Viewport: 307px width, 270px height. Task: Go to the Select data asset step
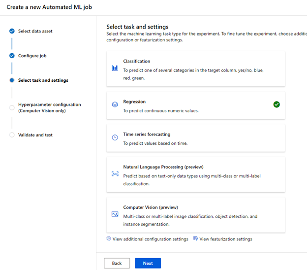click(35, 31)
